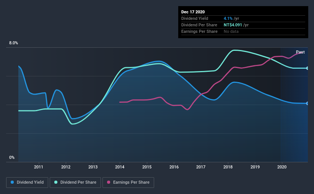Click the 4.1% dividend yield value
This screenshot has width=314, height=194.
tap(228, 18)
